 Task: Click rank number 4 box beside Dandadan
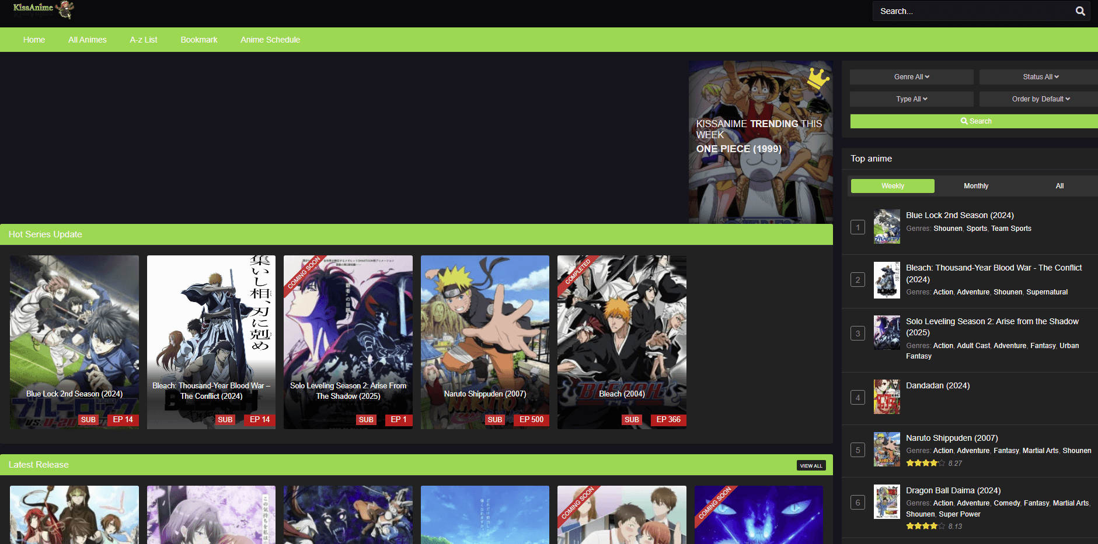pyautogui.click(x=858, y=398)
